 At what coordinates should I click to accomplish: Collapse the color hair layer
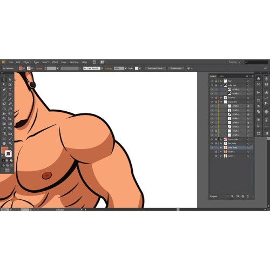click(221, 85)
